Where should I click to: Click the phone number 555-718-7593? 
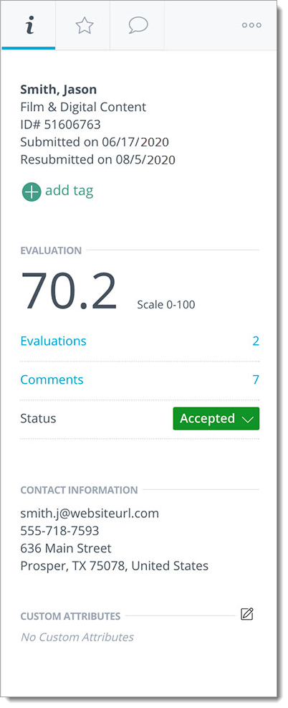[59, 531]
